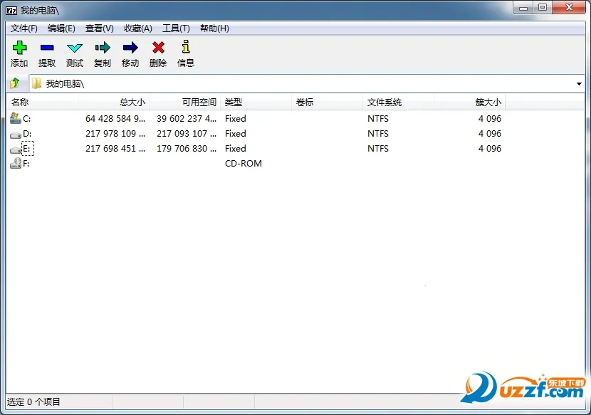Click the folder icon in the address bar
Image resolution: width=591 pixels, height=415 pixels.
pos(37,83)
